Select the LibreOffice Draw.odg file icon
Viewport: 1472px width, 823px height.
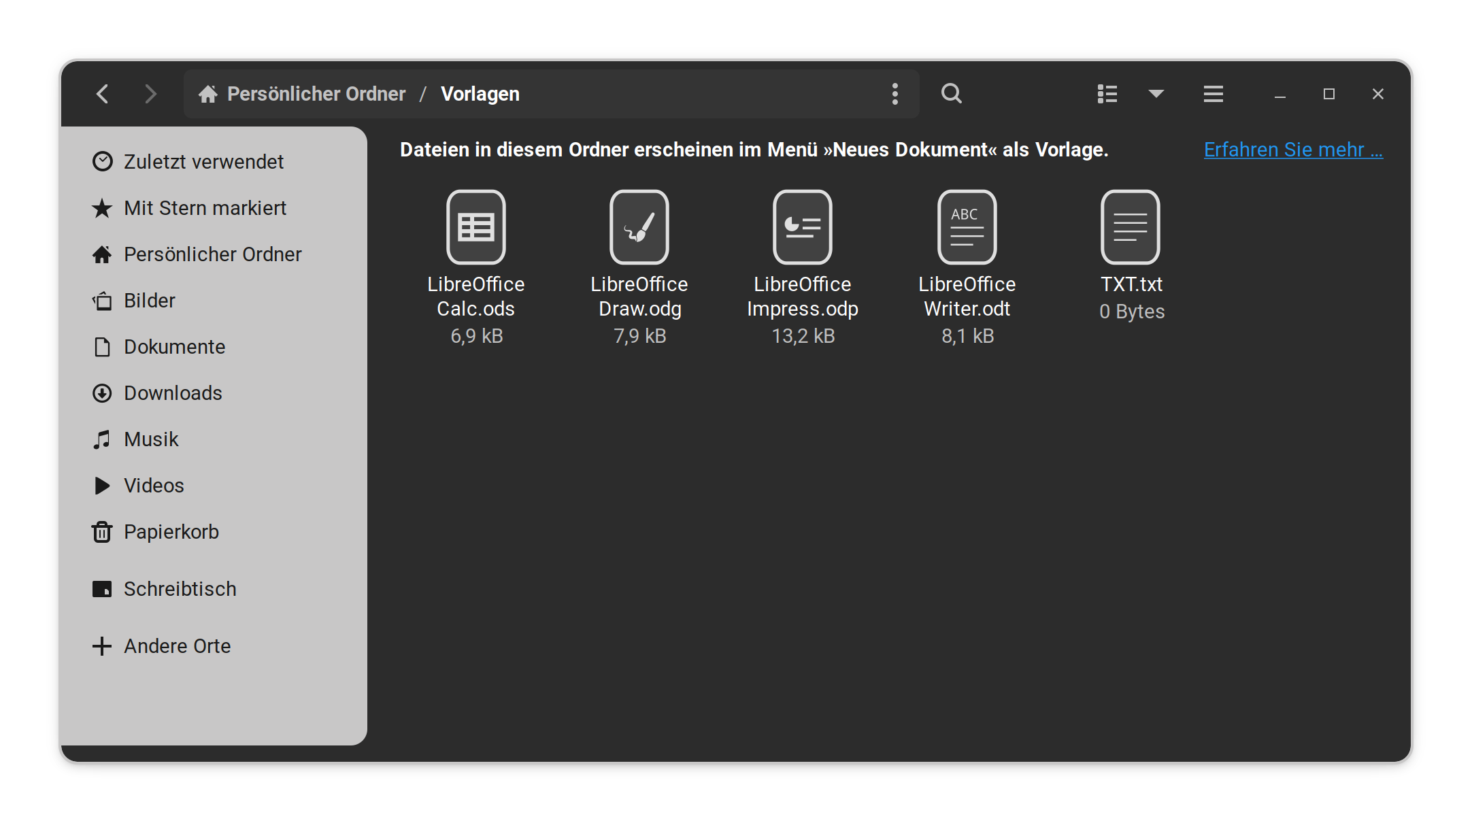(x=639, y=227)
